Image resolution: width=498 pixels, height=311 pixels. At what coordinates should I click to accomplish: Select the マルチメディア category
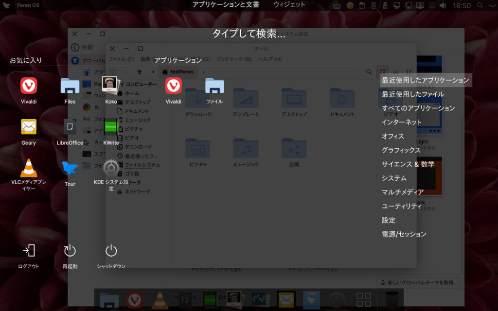[x=403, y=192]
